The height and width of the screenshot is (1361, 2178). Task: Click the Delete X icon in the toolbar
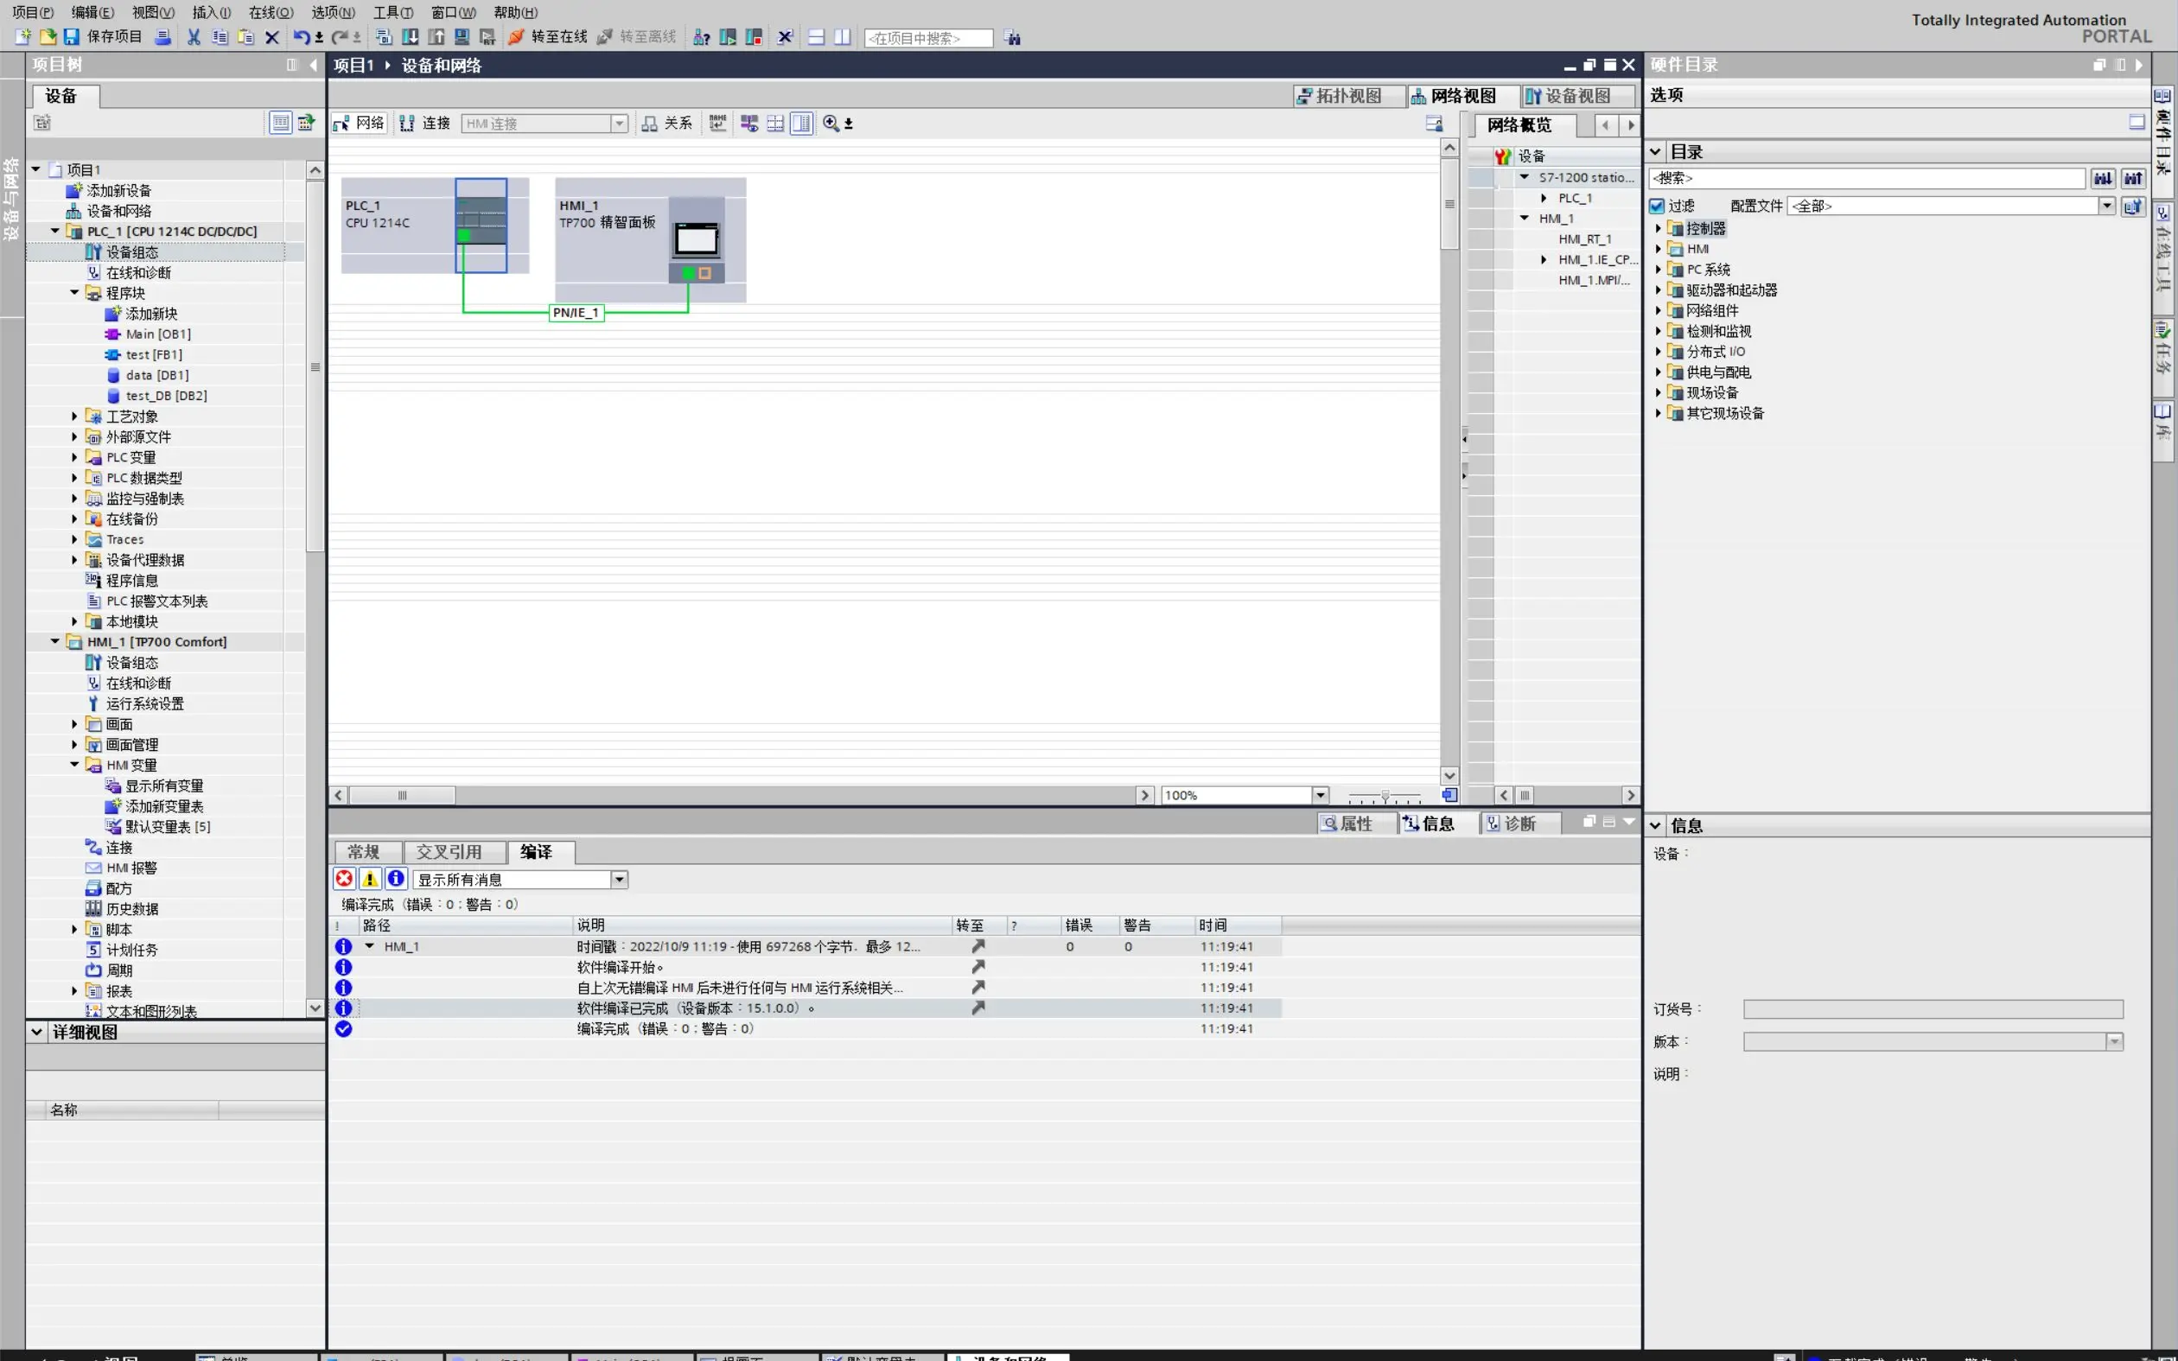(271, 37)
